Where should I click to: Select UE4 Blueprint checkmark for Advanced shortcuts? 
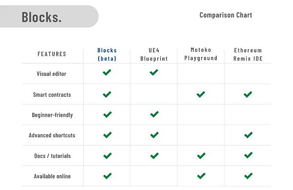[x=154, y=135]
